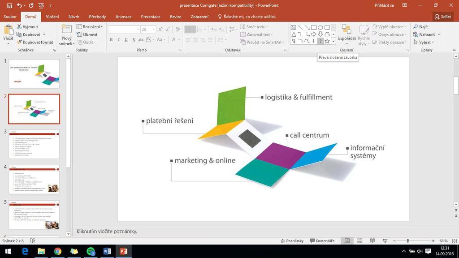Open the Vybrat selection dropdown
The width and height of the screenshot is (459, 258).
pyautogui.click(x=424, y=42)
